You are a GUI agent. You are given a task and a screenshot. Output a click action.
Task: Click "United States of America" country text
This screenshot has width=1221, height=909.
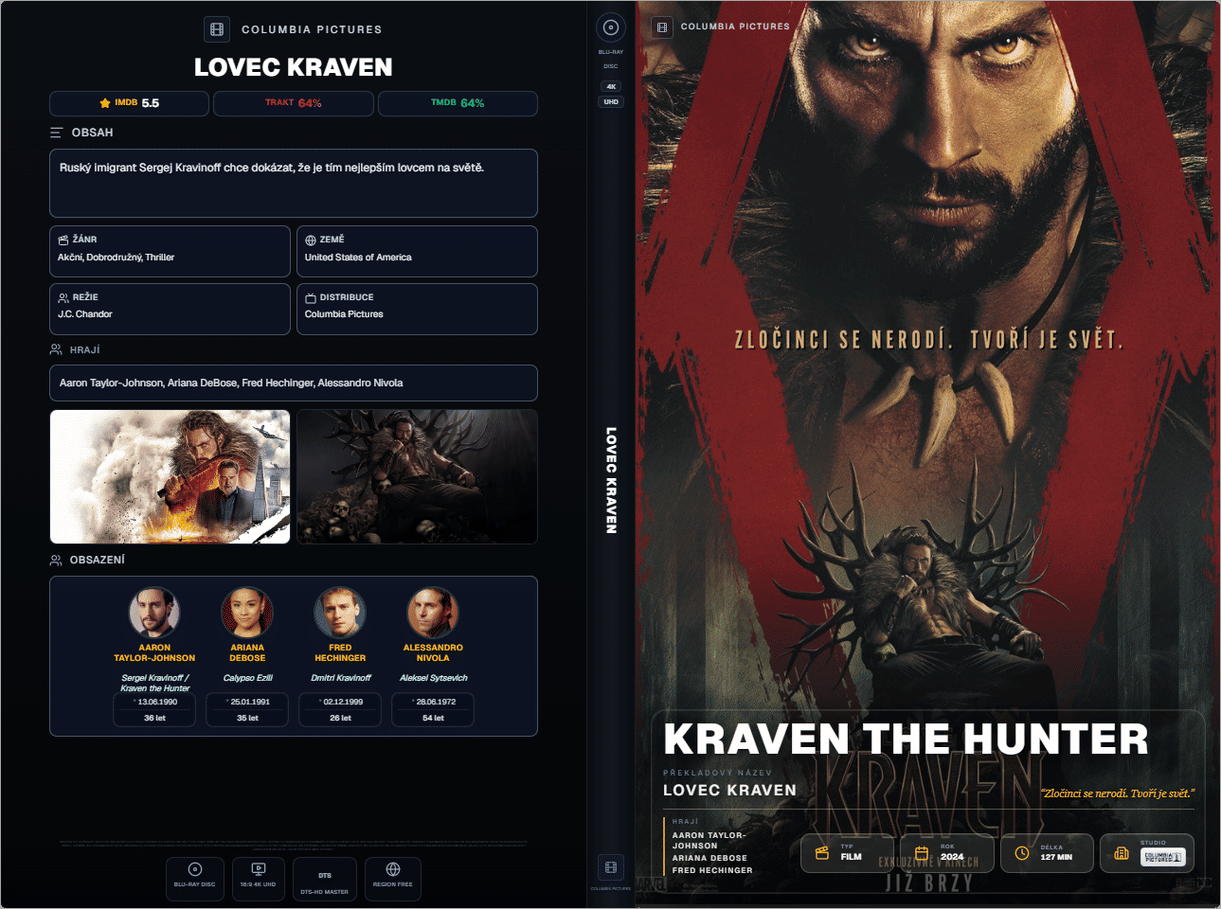[x=358, y=258]
